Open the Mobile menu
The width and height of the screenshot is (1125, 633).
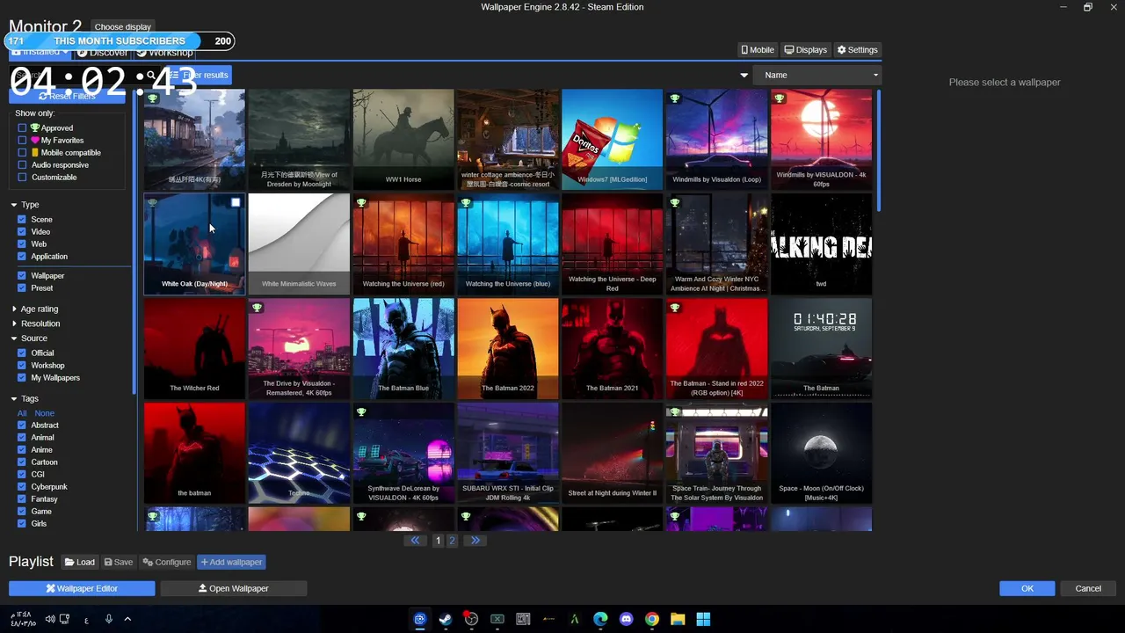(758, 50)
